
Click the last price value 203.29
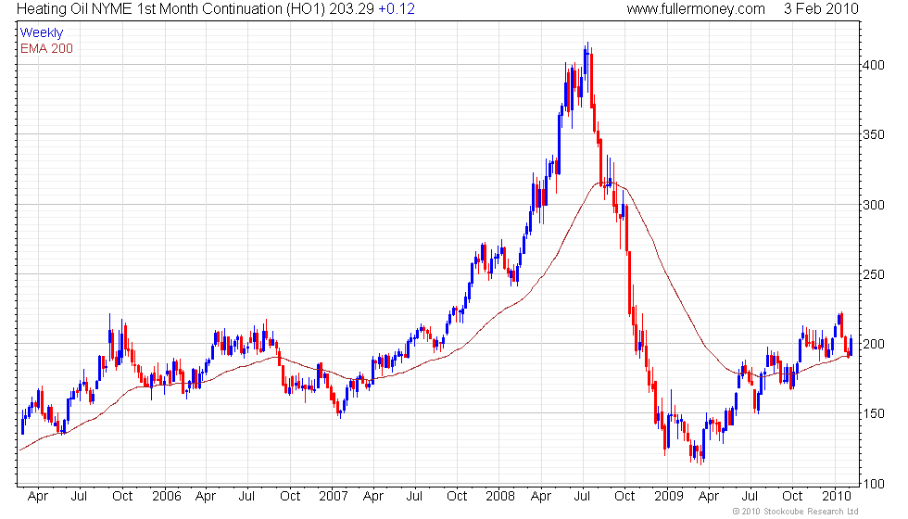click(x=351, y=9)
